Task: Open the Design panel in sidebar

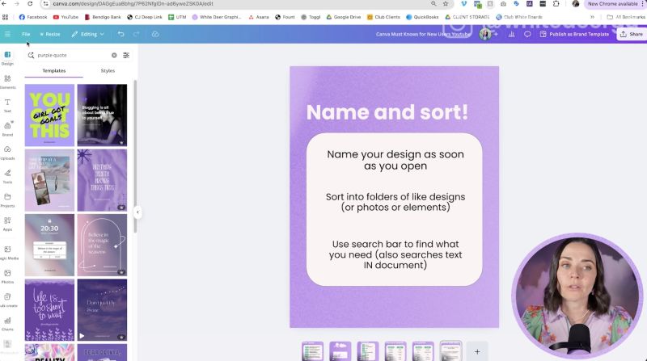Action: 7,58
